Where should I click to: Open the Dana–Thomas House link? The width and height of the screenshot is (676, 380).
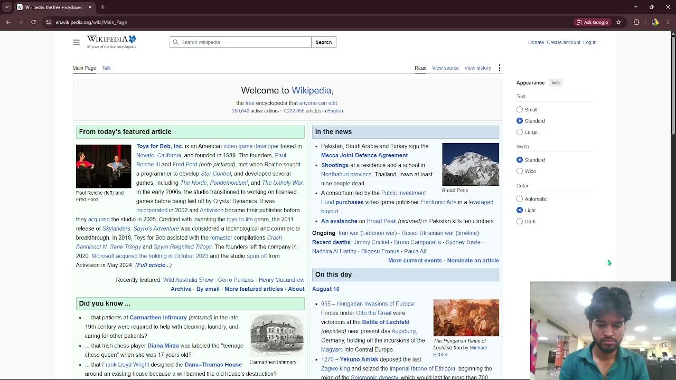click(x=213, y=365)
